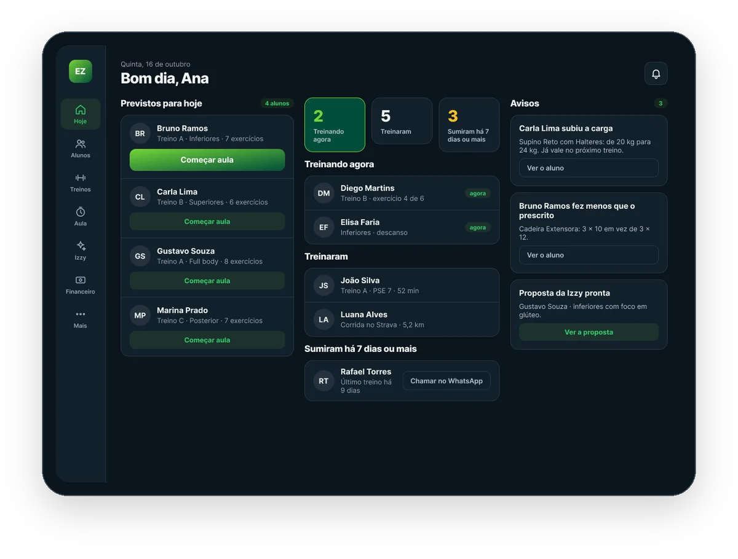
Task: Select the Treinando agora stat card
Action: [x=335, y=125]
